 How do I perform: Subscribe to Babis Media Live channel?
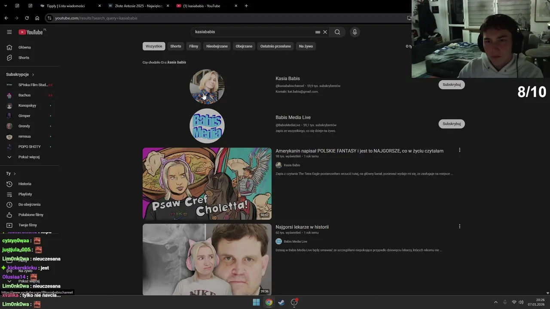coord(452,124)
